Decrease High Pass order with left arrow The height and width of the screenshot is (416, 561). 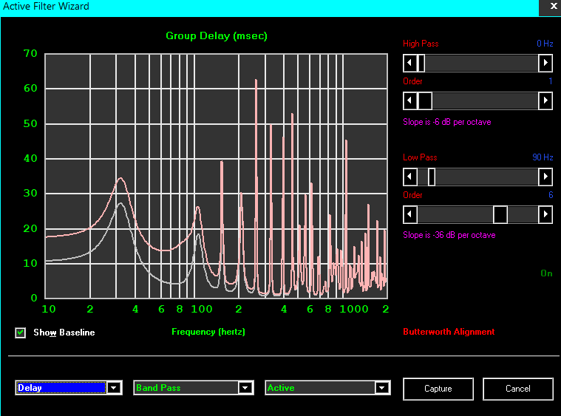[x=410, y=100]
